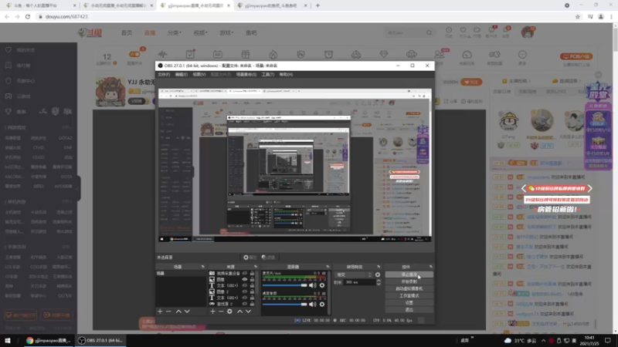The height and width of the screenshot is (347, 618).
Task: Lock the video capture device source
Action: point(253,273)
